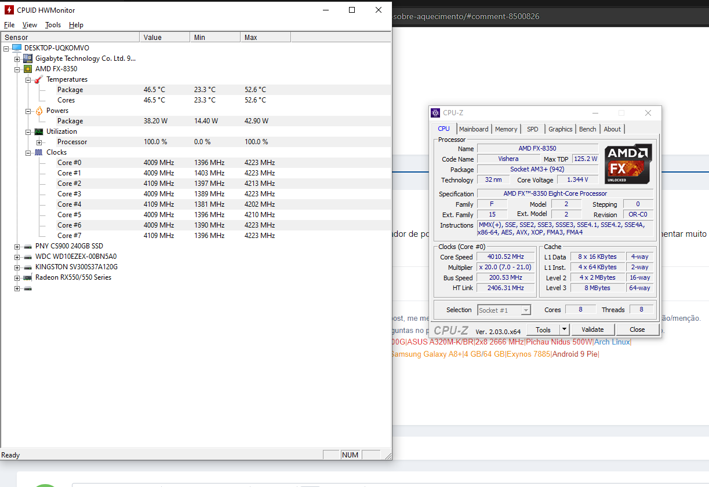The height and width of the screenshot is (487, 709).
Task: Click the Multiplier x 20.0 value field
Action: (x=506, y=267)
